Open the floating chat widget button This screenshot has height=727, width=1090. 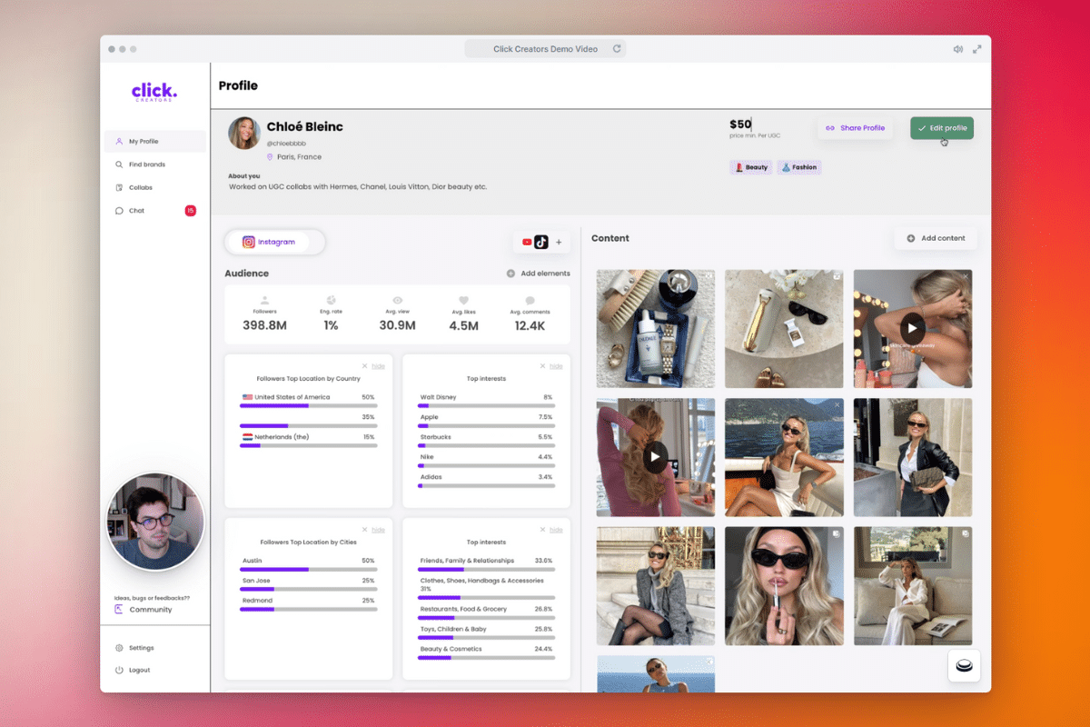pyautogui.click(x=964, y=666)
